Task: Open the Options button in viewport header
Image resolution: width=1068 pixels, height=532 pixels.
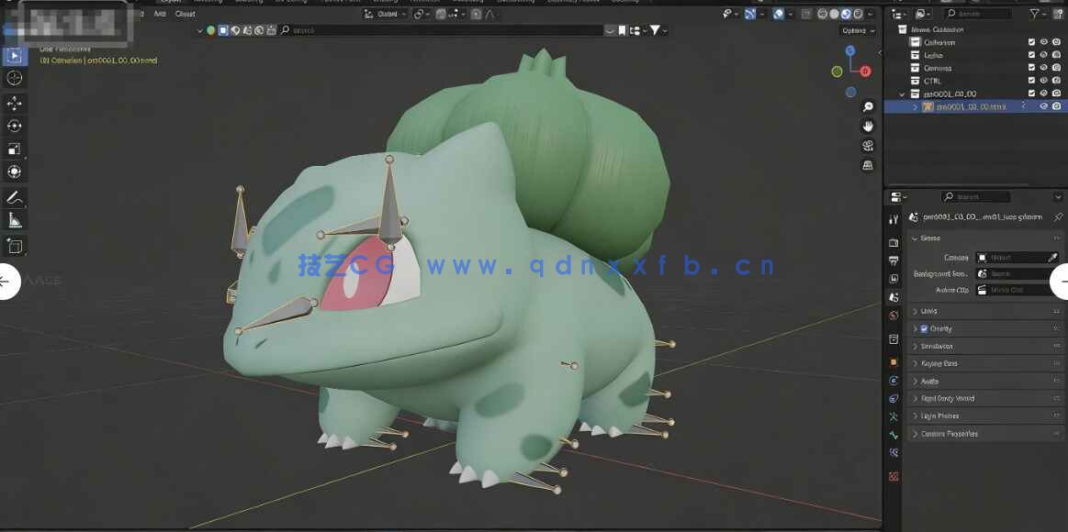Action: point(854,30)
